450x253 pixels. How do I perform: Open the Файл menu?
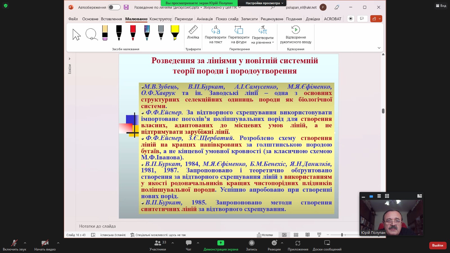tap(73, 19)
